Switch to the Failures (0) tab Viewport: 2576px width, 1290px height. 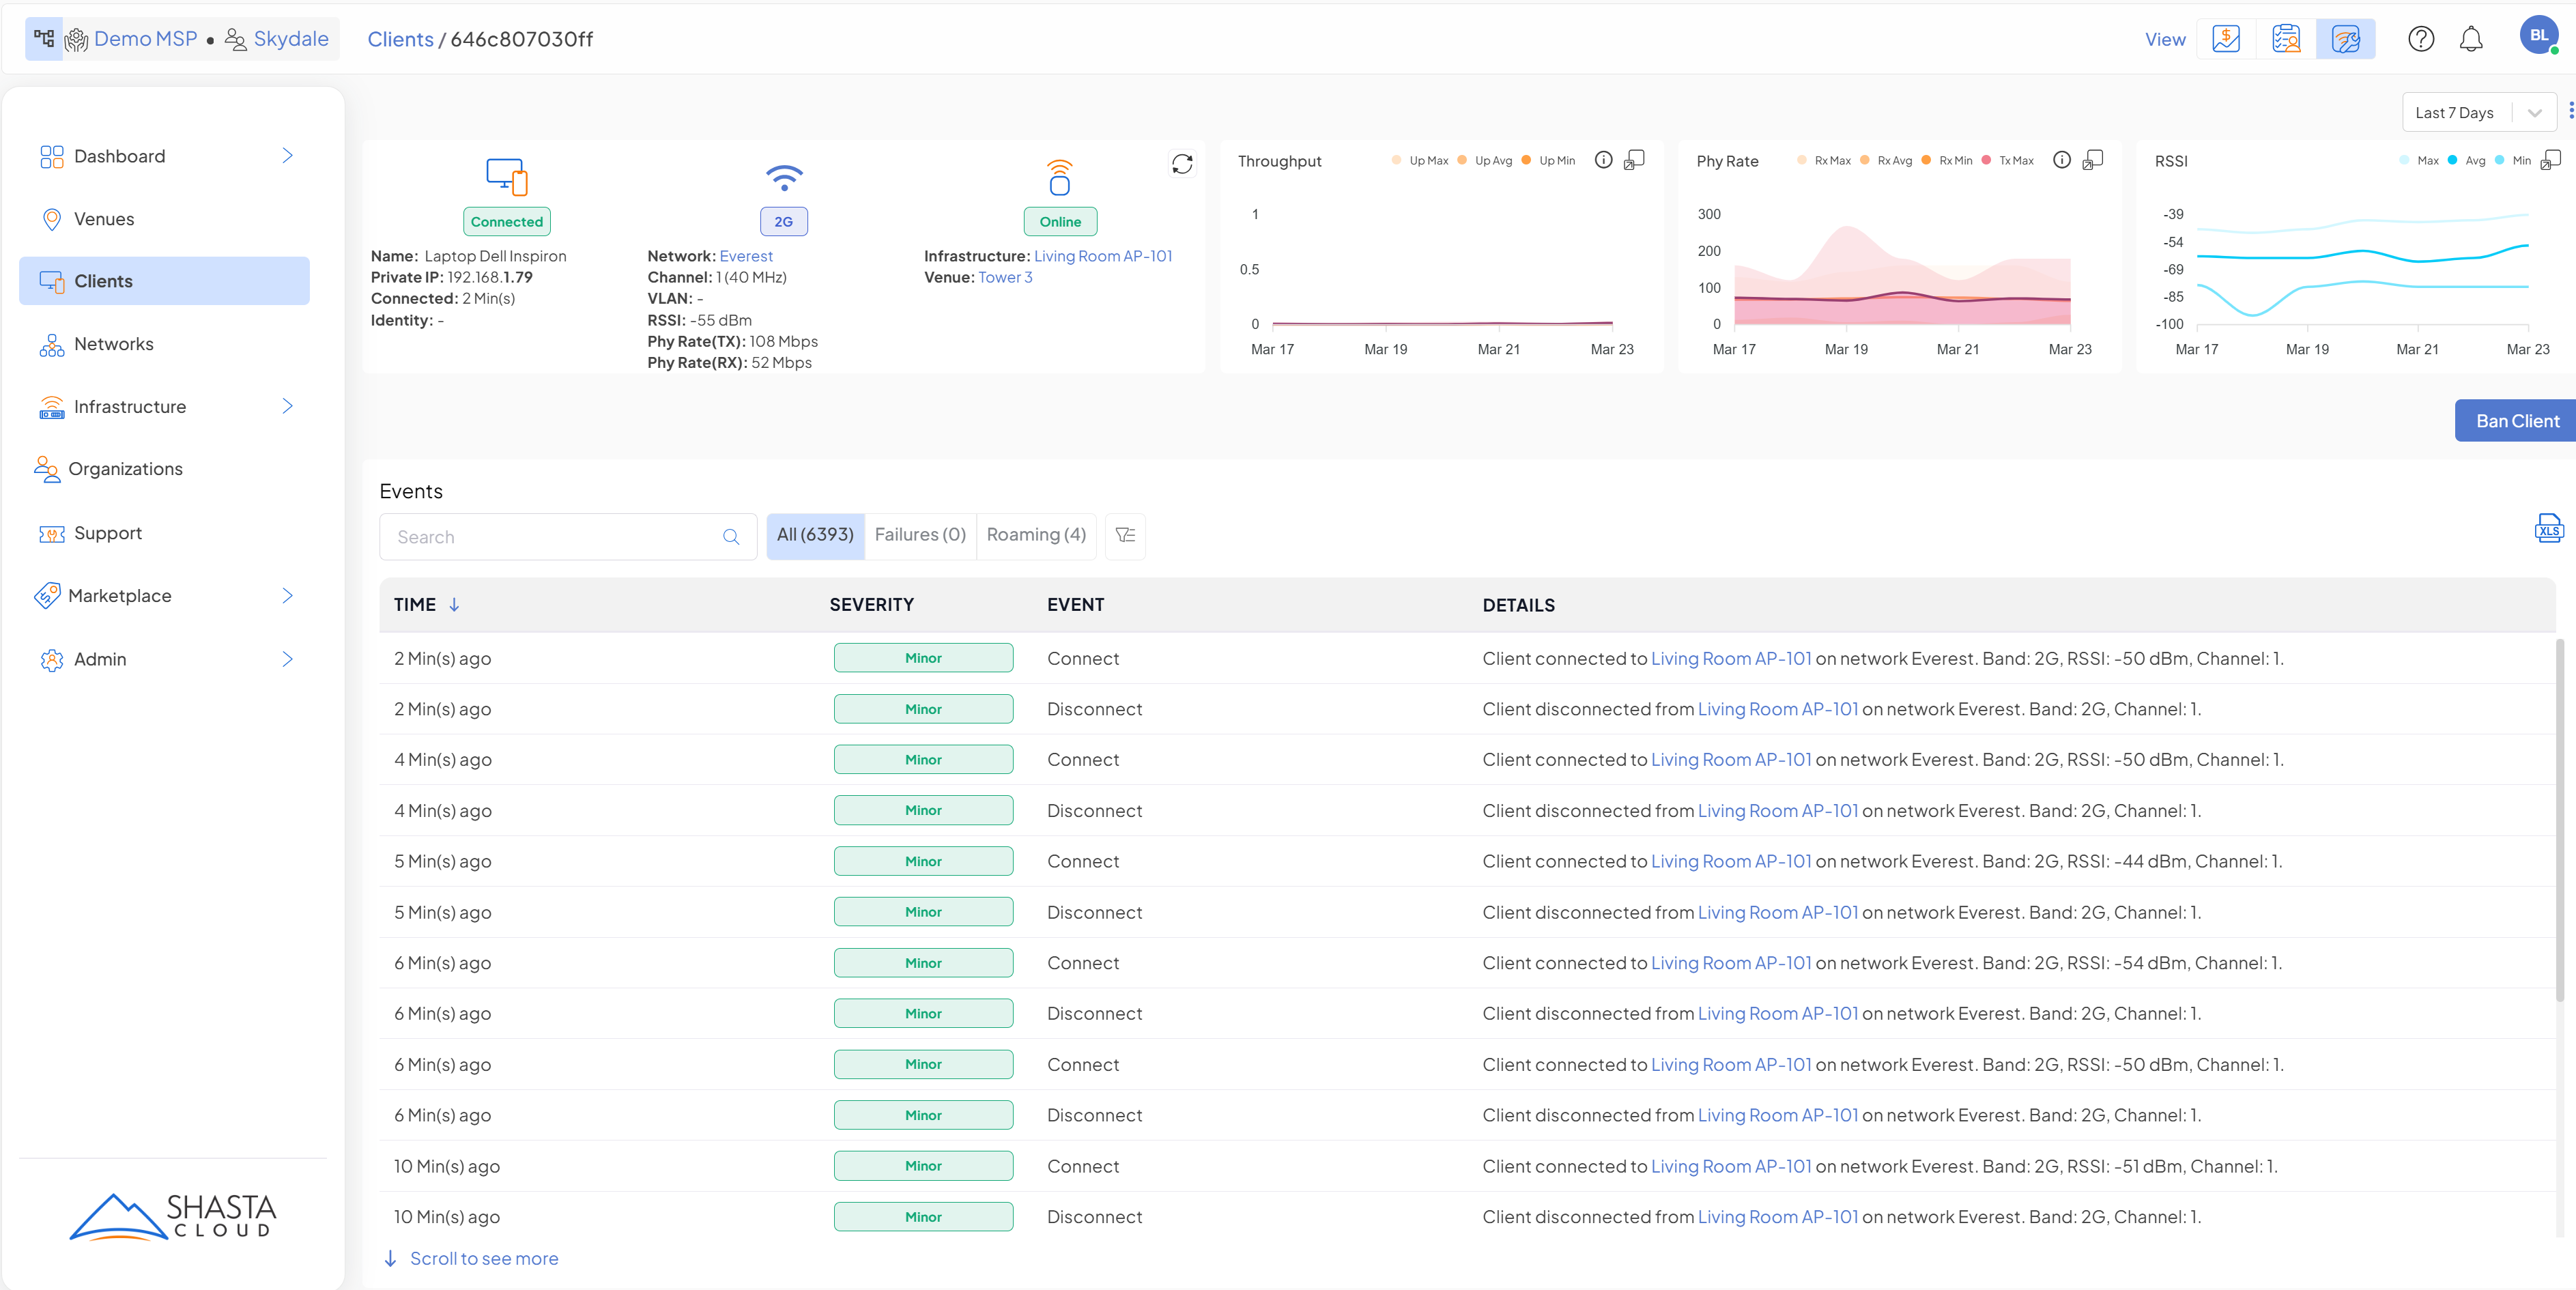[919, 535]
